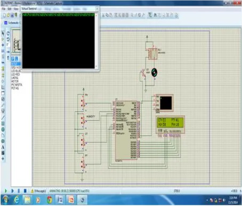Click the New Project toolbar icon
242x206 pixels.
pos(4,15)
